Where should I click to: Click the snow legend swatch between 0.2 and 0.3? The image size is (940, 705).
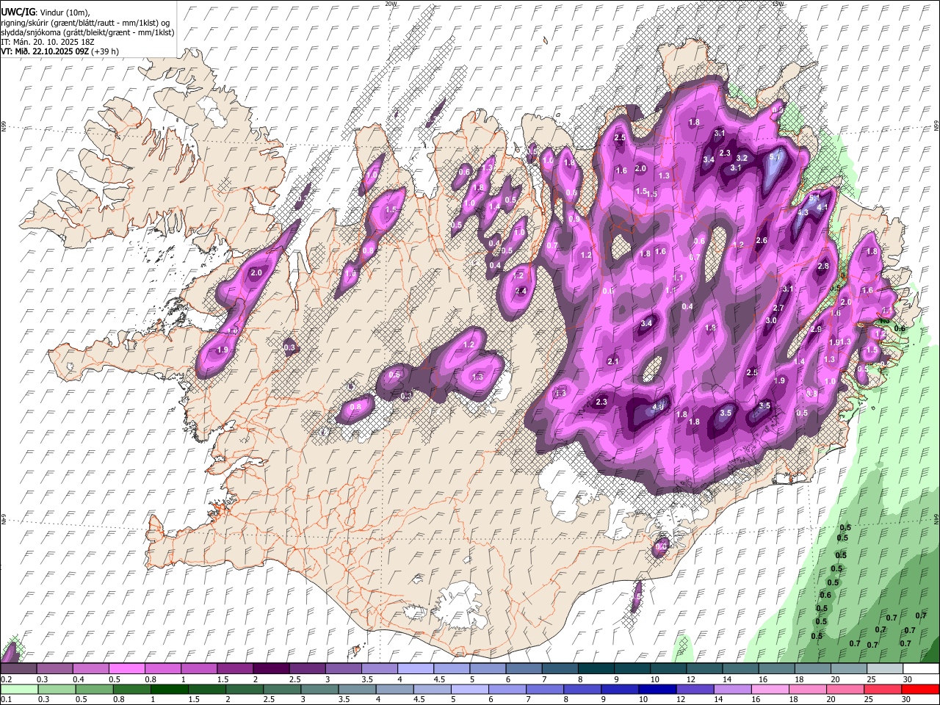[18, 669]
